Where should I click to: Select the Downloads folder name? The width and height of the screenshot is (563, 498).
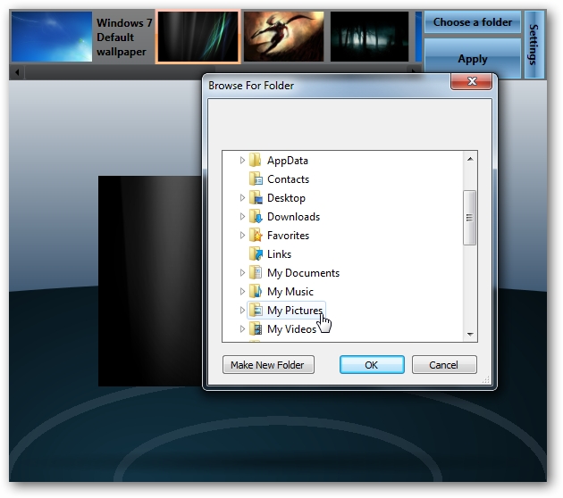pos(293,217)
